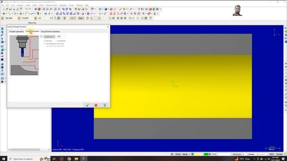Select the wireframe display icon

pyautogui.click(x=100, y=9)
